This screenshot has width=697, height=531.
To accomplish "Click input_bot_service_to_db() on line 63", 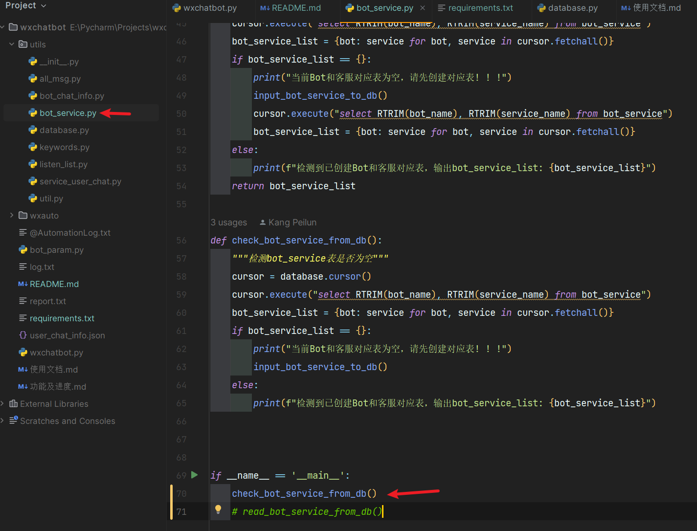I will point(320,367).
